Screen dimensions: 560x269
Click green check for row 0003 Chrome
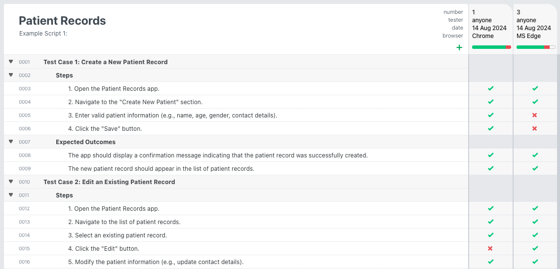[490, 89]
